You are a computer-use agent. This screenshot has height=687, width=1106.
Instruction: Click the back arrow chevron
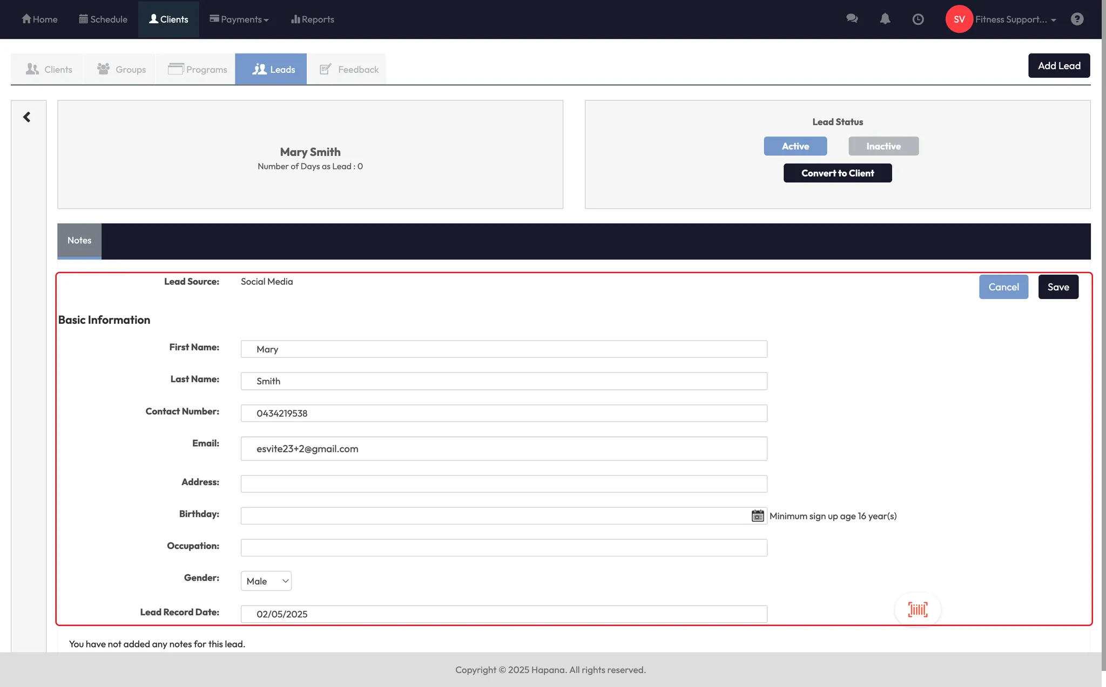pyautogui.click(x=26, y=117)
